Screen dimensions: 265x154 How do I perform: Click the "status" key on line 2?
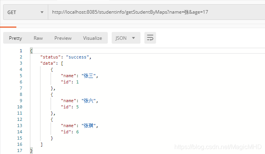(x=50, y=57)
